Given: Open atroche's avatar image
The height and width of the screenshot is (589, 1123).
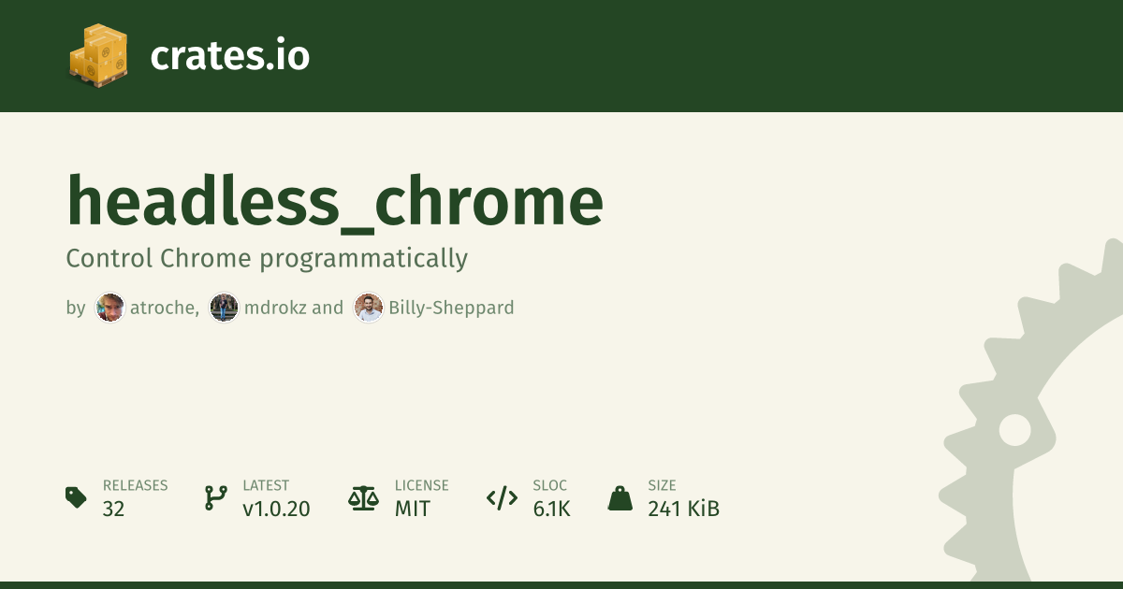Looking at the screenshot, I should coord(110,308).
